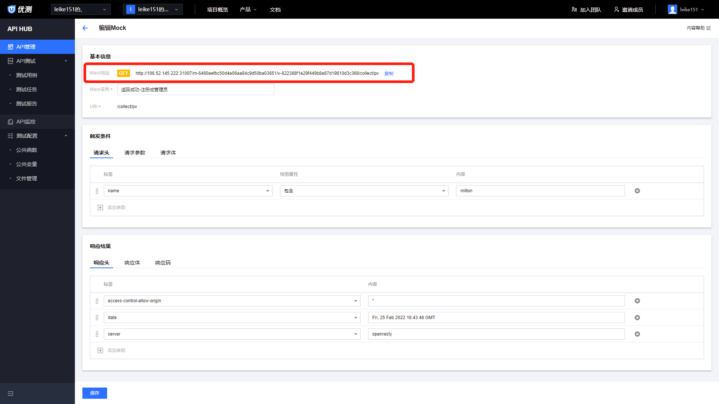Open the name 标签 dropdown
This screenshot has height=404, width=719.
point(188,191)
